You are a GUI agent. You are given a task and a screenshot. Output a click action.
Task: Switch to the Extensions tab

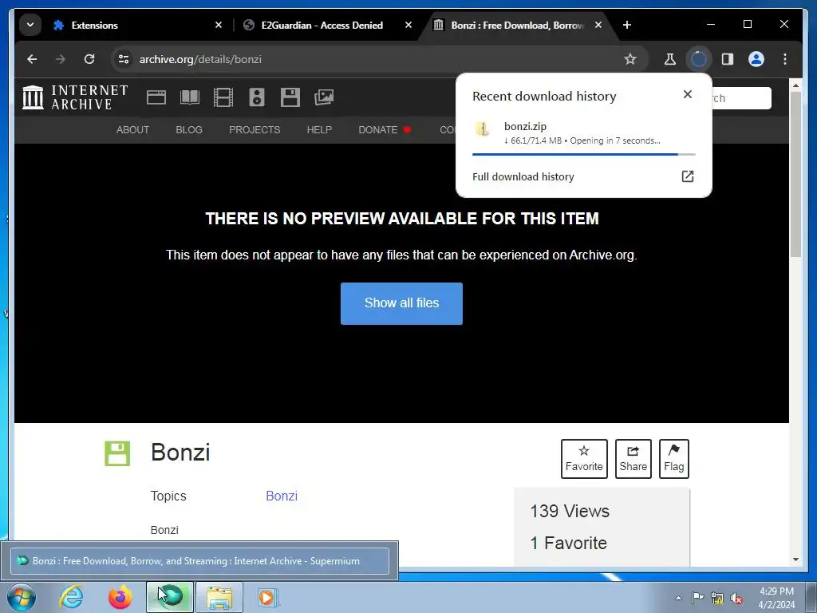[x=136, y=25]
